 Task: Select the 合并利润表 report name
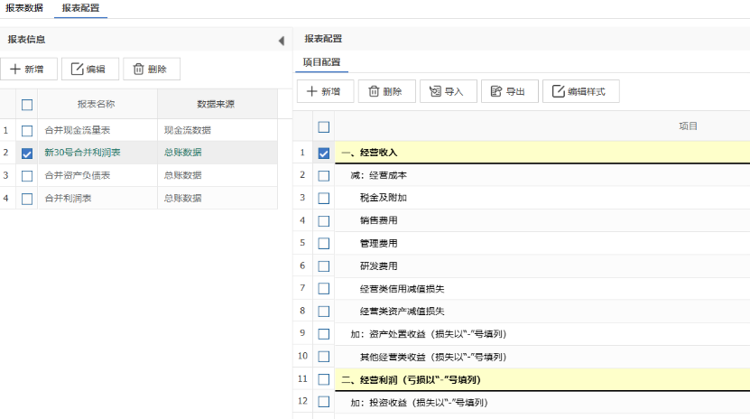coord(68,198)
